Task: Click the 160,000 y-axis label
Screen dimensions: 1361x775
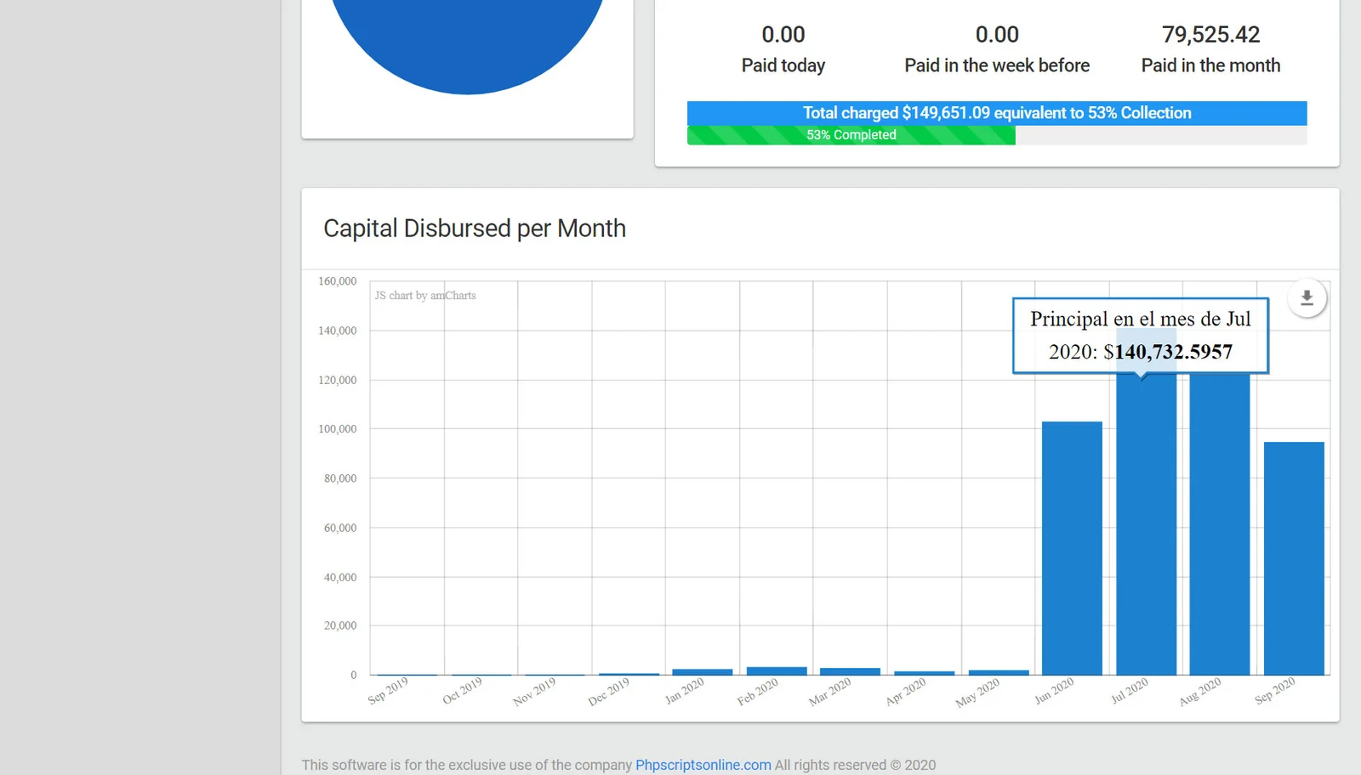Action: [338, 281]
